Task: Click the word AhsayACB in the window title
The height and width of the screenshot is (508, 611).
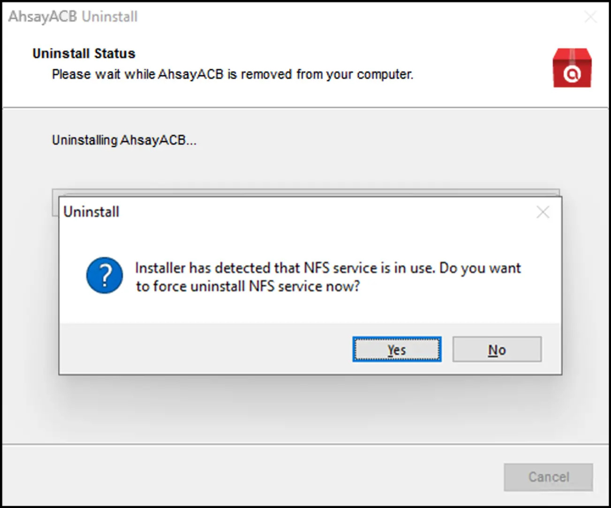Action: pos(43,17)
